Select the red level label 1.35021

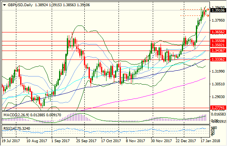[218, 45]
